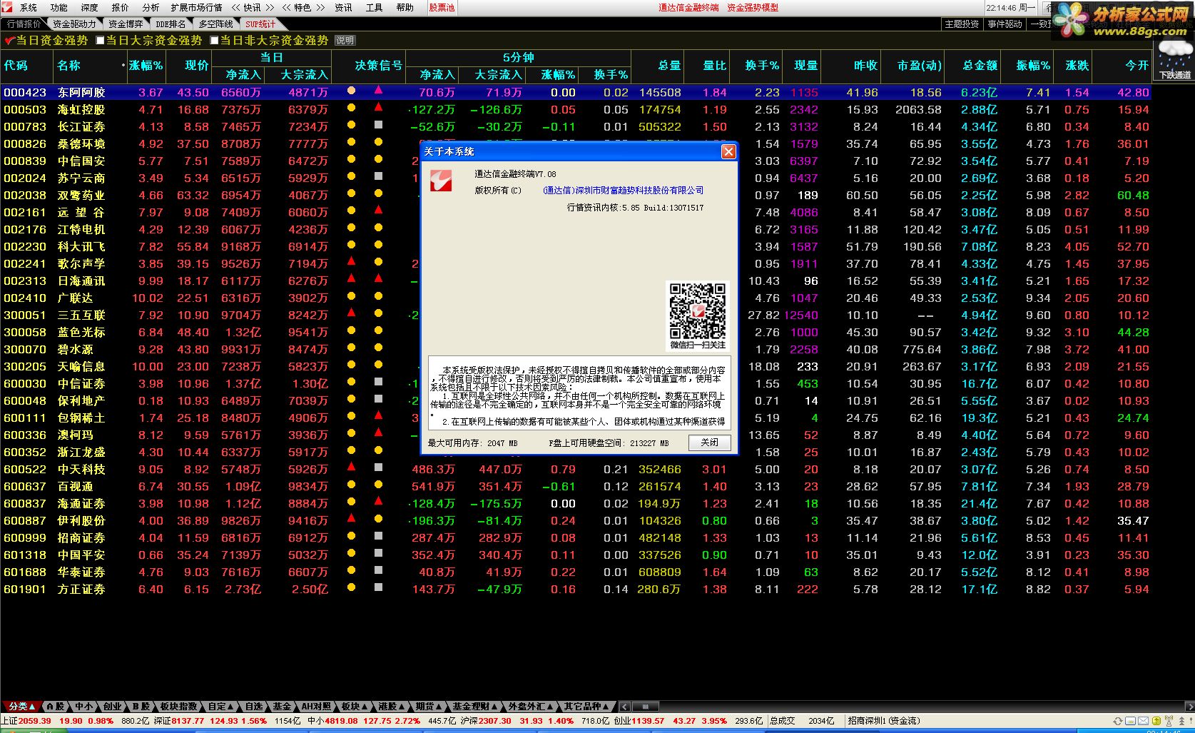Expand the 期货 bottom tab menu

(x=428, y=707)
